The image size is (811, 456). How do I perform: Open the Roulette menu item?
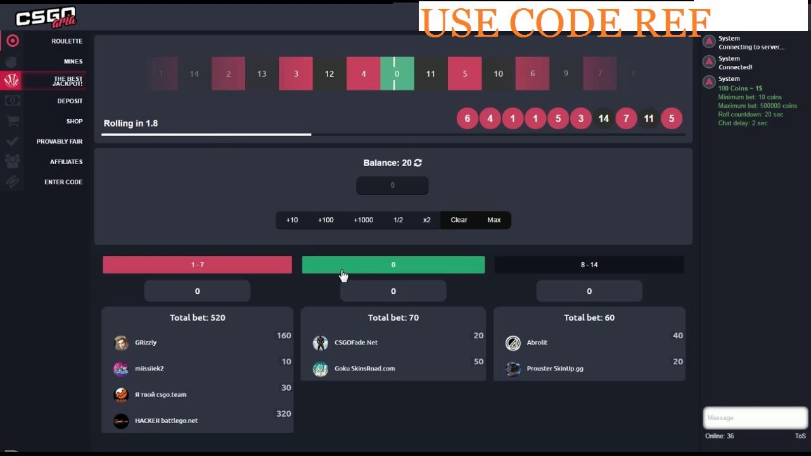tap(67, 41)
